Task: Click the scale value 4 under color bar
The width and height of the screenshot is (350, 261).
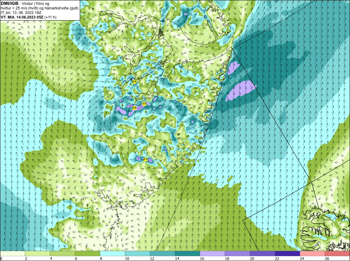Action: coord(51,259)
